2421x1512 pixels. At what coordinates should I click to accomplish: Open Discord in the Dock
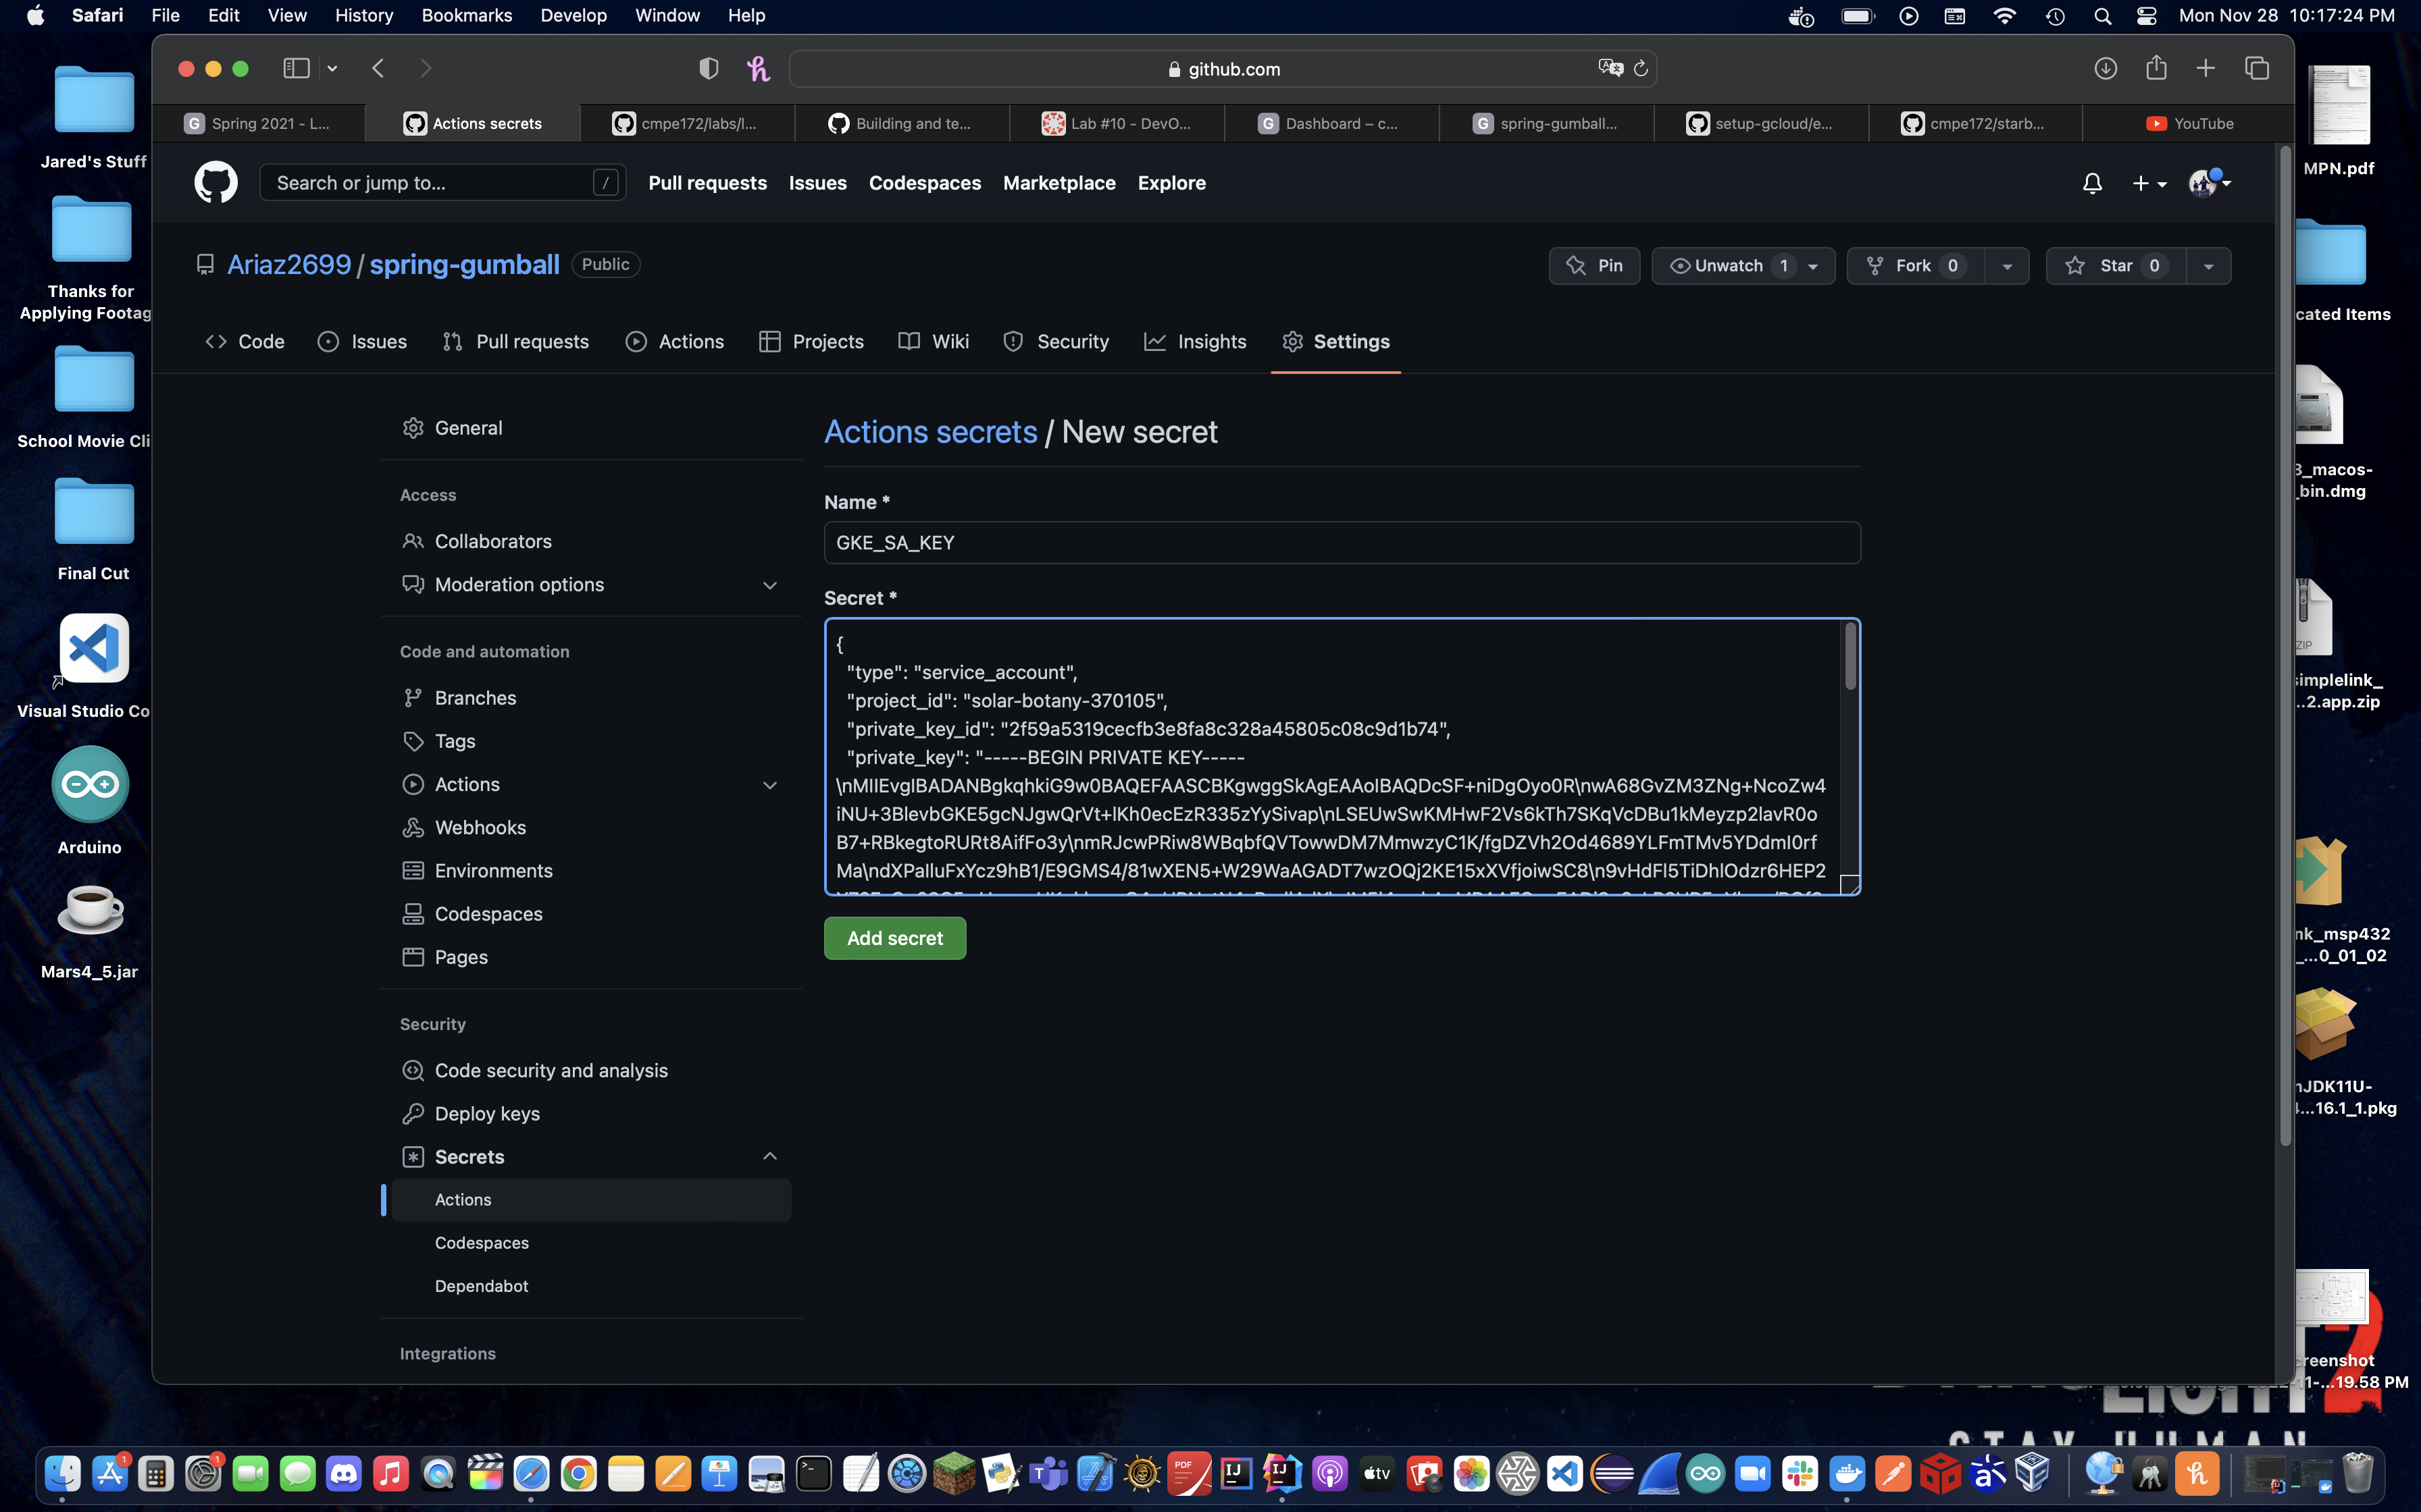click(344, 1473)
